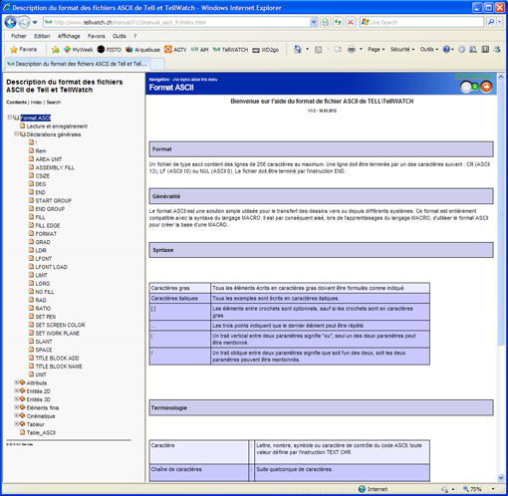Click the compatibility view icon
508x496 pixels.
tap(326, 22)
